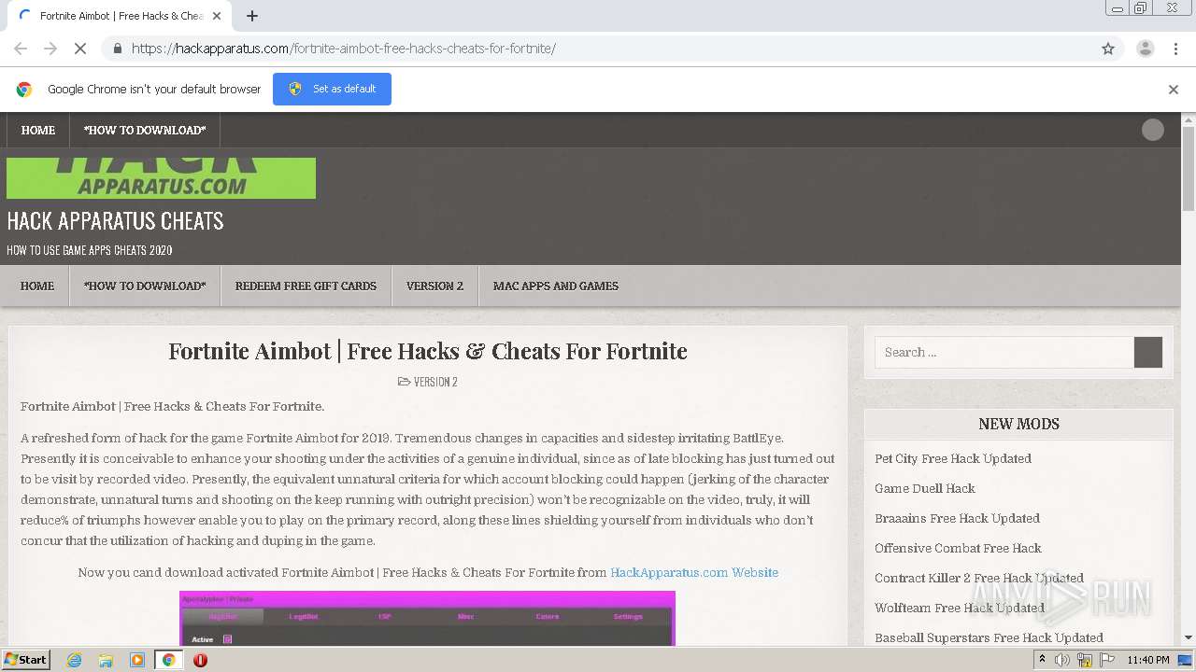Close the Fortnite Aimbot tab
1196x672 pixels.
click(217, 16)
